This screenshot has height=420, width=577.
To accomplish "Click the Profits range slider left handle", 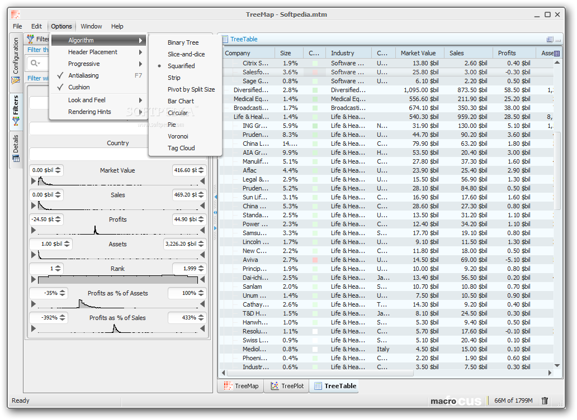I will click(x=34, y=230).
